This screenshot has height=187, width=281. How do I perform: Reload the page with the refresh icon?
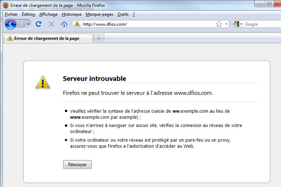[x=39, y=24]
